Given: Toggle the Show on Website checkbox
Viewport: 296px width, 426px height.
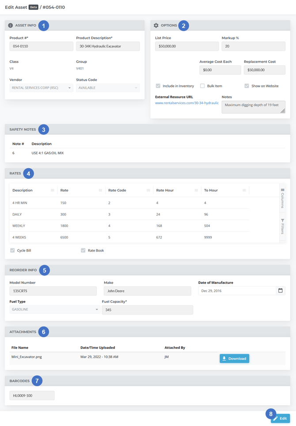Looking at the screenshot, I should point(247,86).
